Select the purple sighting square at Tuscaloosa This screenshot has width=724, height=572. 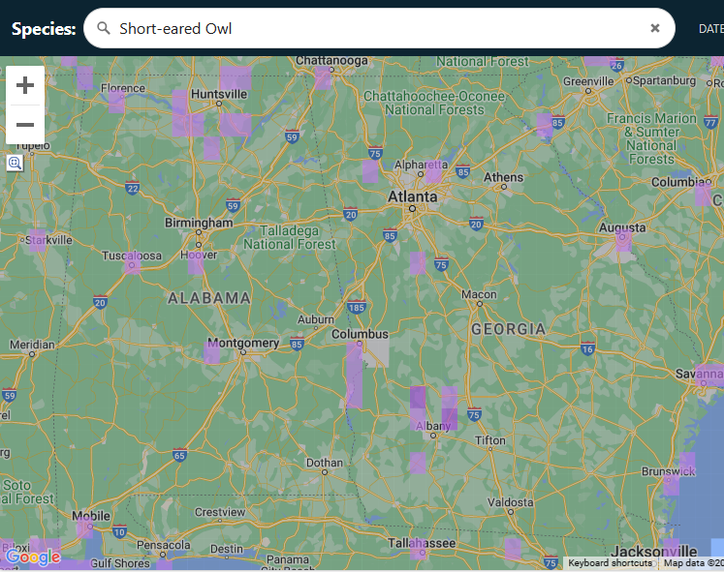point(133,262)
